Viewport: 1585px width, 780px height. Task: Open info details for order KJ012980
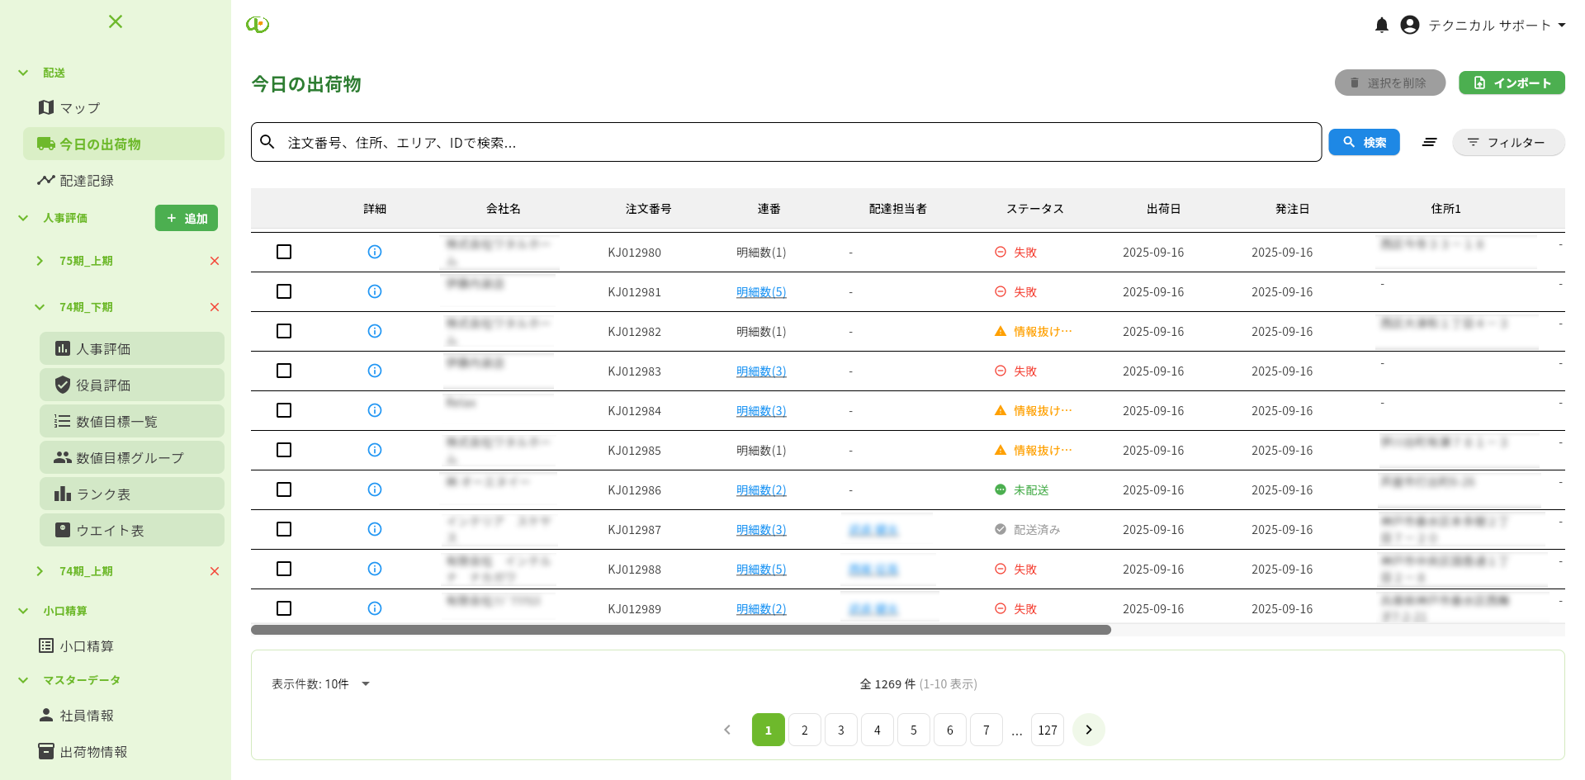[x=375, y=252]
